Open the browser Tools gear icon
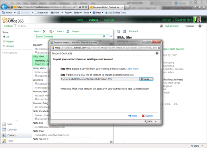Image resolution: width=207 pixels, height=148 pixels. tap(204, 7)
